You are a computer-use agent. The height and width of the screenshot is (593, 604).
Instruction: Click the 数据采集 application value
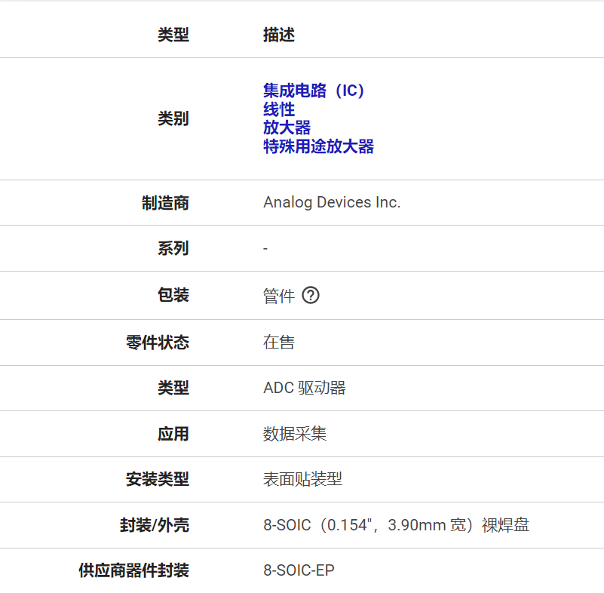(295, 434)
